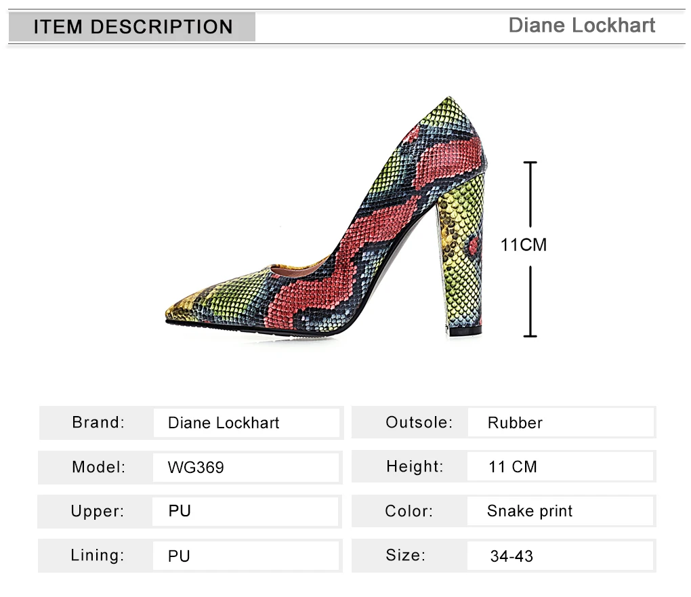Click the Upper PU value field

246,512
